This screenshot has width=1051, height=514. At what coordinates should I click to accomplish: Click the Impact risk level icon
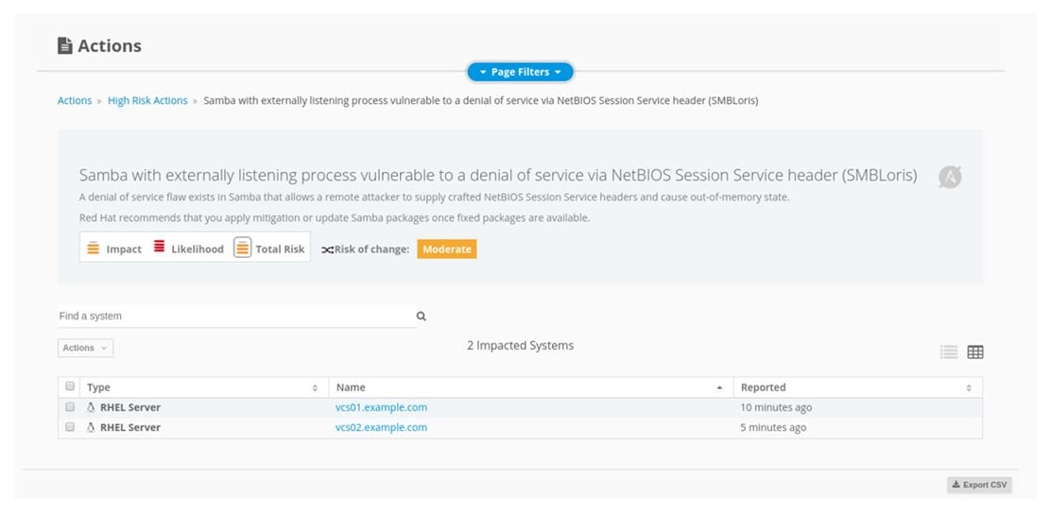[x=93, y=248]
